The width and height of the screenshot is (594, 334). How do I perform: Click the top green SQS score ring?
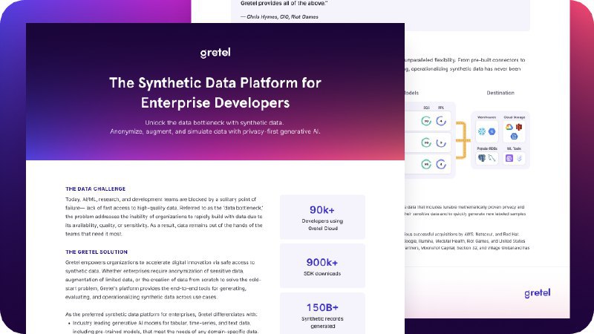[426, 120]
